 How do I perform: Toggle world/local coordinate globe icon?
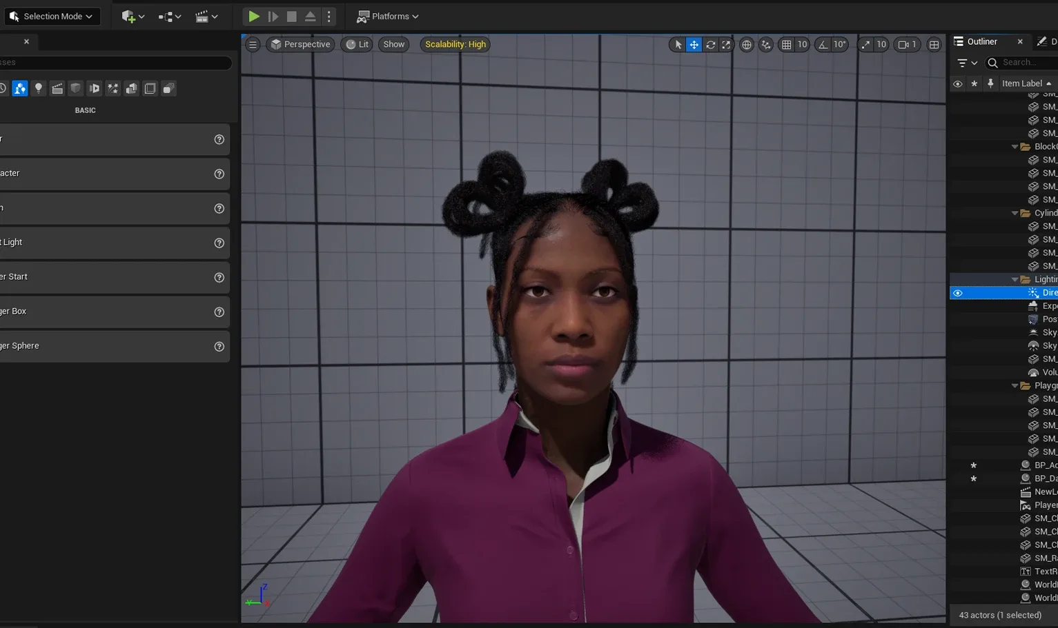coord(746,44)
